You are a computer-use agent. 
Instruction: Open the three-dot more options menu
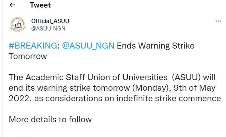(218, 21)
